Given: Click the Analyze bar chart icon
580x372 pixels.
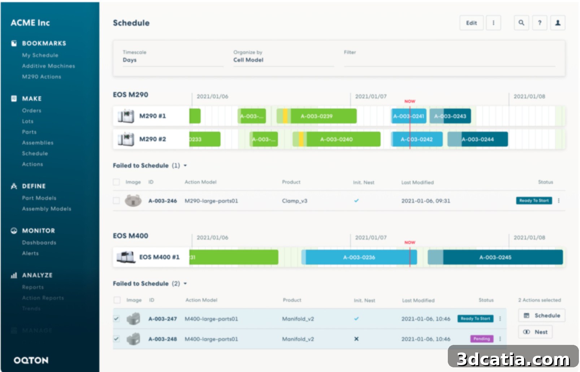Looking at the screenshot, I should [14, 275].
